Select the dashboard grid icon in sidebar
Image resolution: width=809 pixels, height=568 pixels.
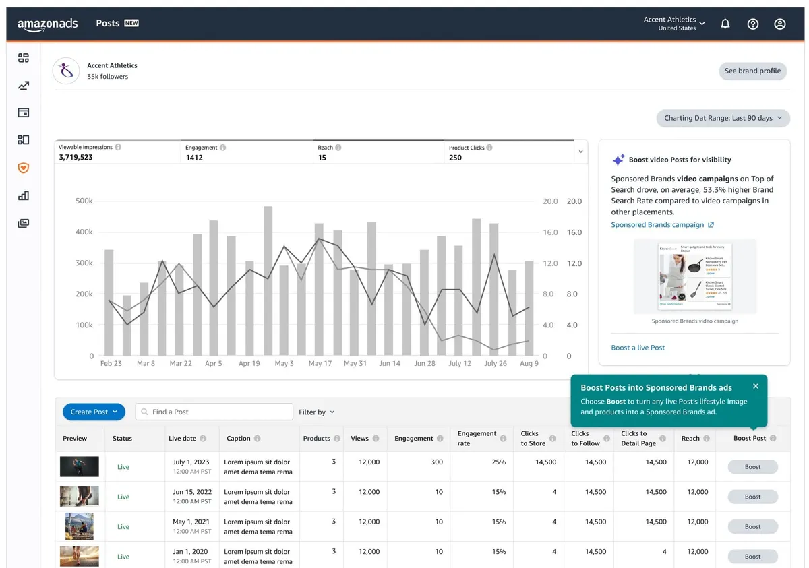click(23, 58)
